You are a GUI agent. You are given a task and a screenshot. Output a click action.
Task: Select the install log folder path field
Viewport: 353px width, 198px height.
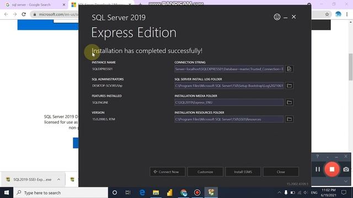click(x=229, y=86)
